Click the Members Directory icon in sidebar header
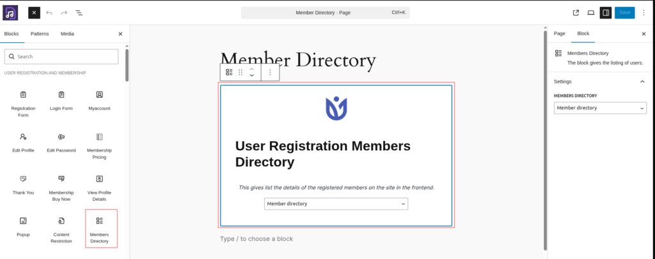Viewport: 655px width, 259px height. pos(558,53)
